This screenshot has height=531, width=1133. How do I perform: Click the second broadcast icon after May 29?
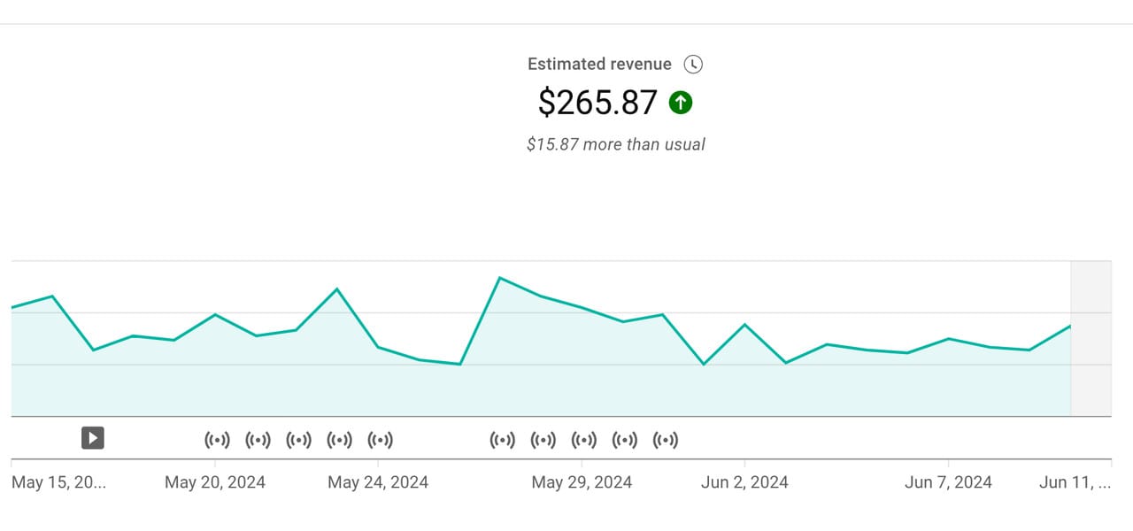tap(543, 440)
